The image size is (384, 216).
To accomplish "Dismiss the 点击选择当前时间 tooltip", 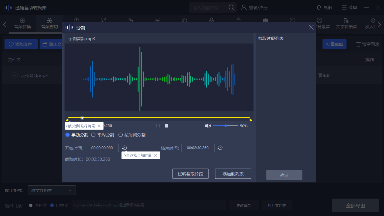I will [x=155, y=155].
